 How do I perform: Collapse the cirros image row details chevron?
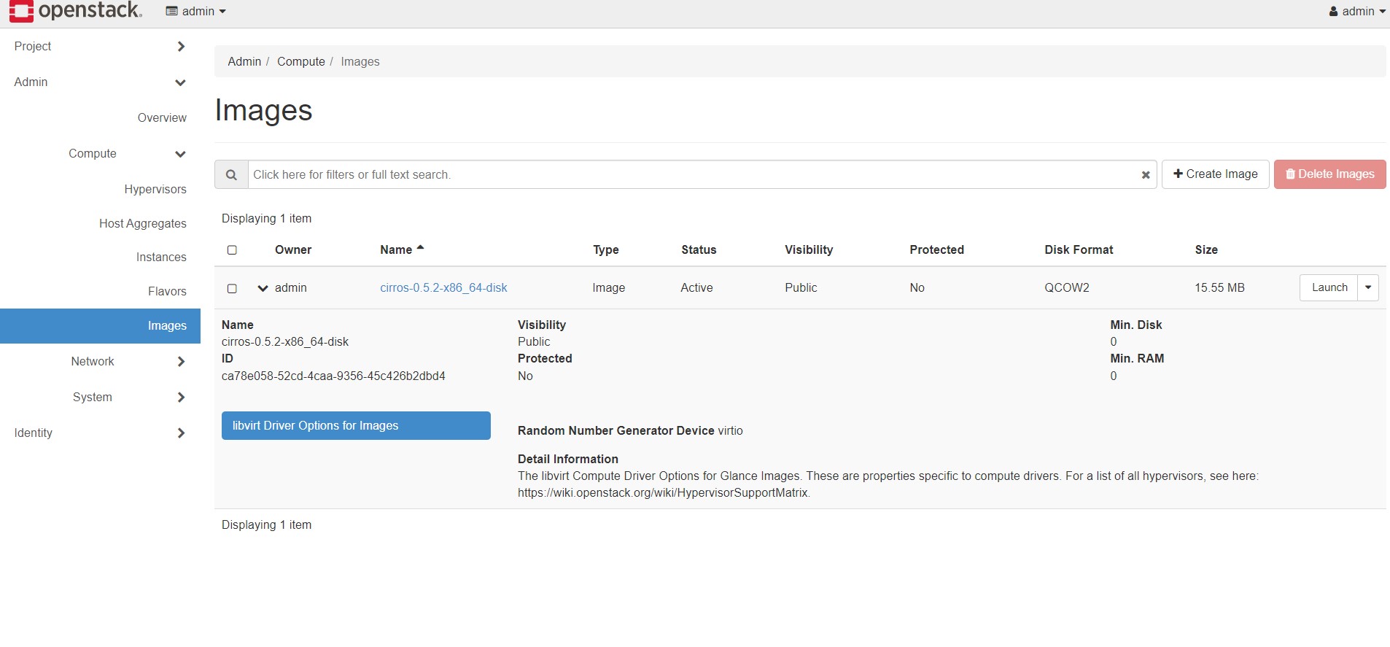[263, 288]
